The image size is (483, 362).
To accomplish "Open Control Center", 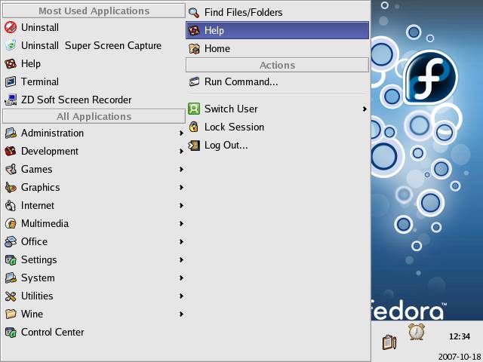I will (x=52, y=332).
